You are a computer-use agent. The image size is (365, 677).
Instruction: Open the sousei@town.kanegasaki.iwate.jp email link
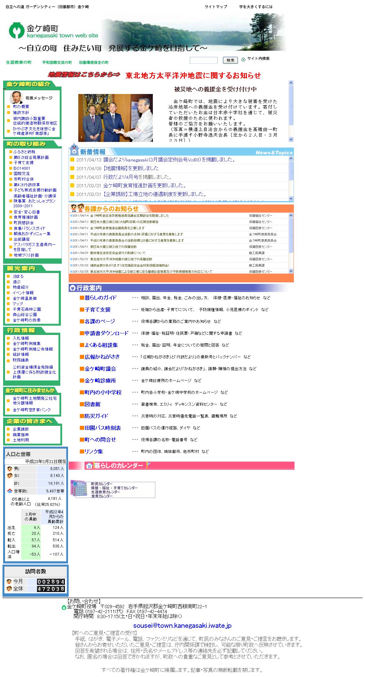182,625
